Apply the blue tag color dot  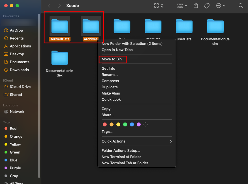pyautogui.click(x=132, y=124)
